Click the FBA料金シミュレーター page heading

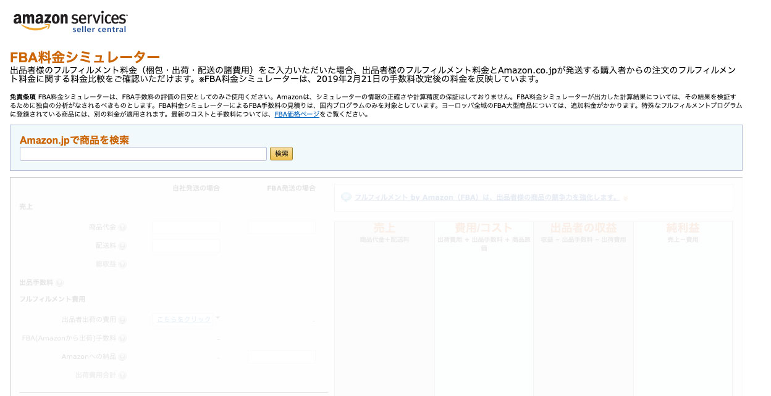point(85,57)
